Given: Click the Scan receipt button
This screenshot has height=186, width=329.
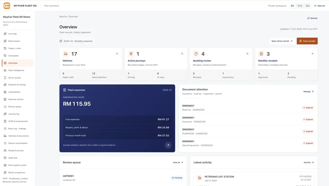Looking at the screenshot, I should point(307,41).
